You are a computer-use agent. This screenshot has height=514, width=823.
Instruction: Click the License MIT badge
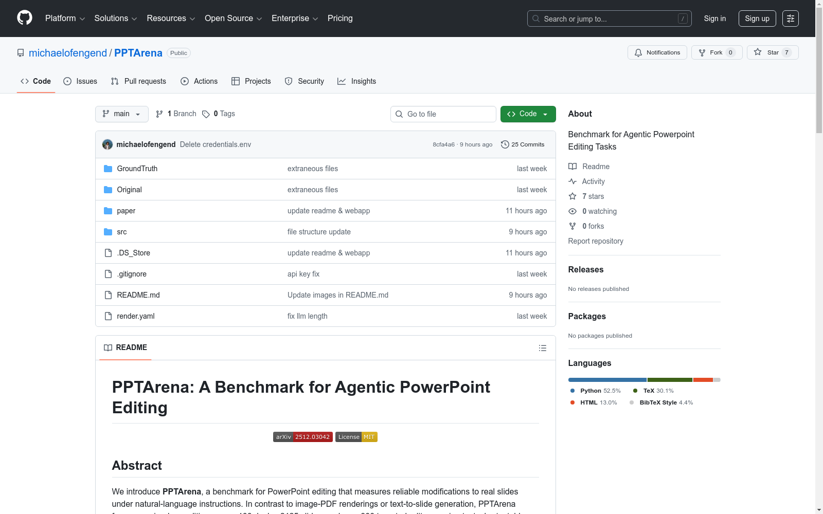point(356,437)
